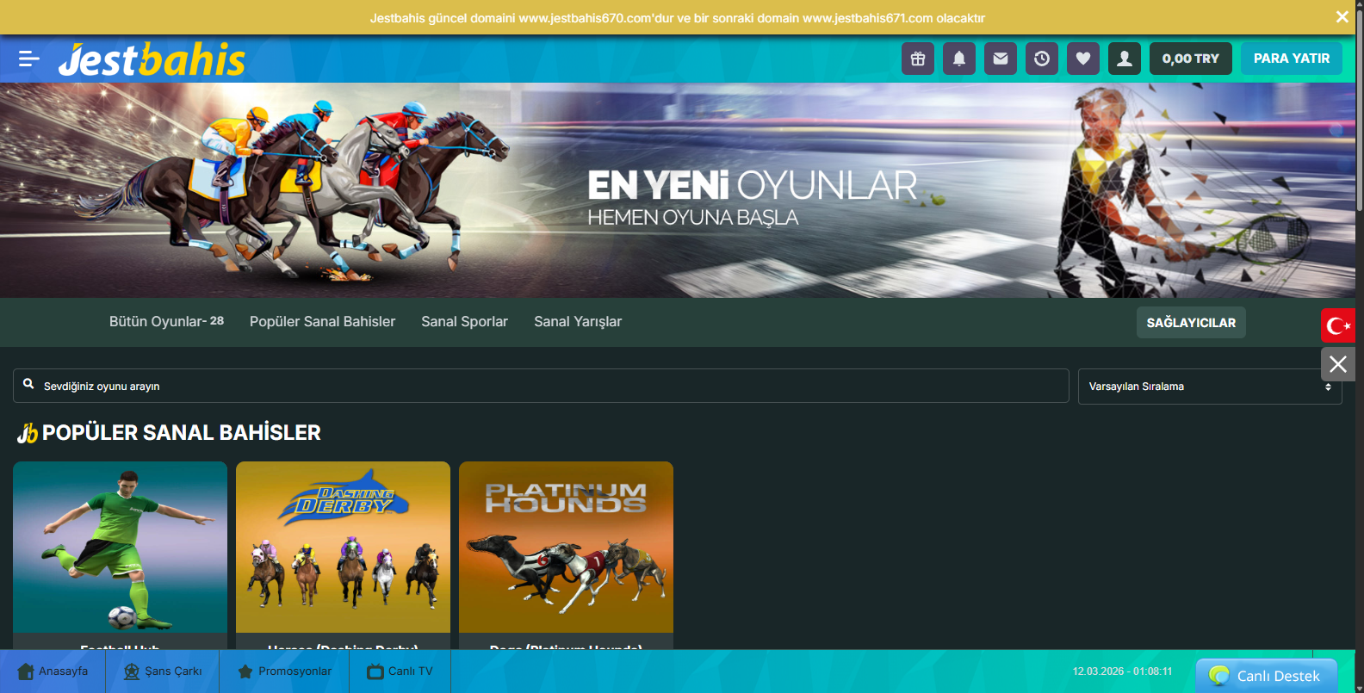Click the Turkish flag language icon
Screen dimensions: 1364x693
[x=1338, y=325]
